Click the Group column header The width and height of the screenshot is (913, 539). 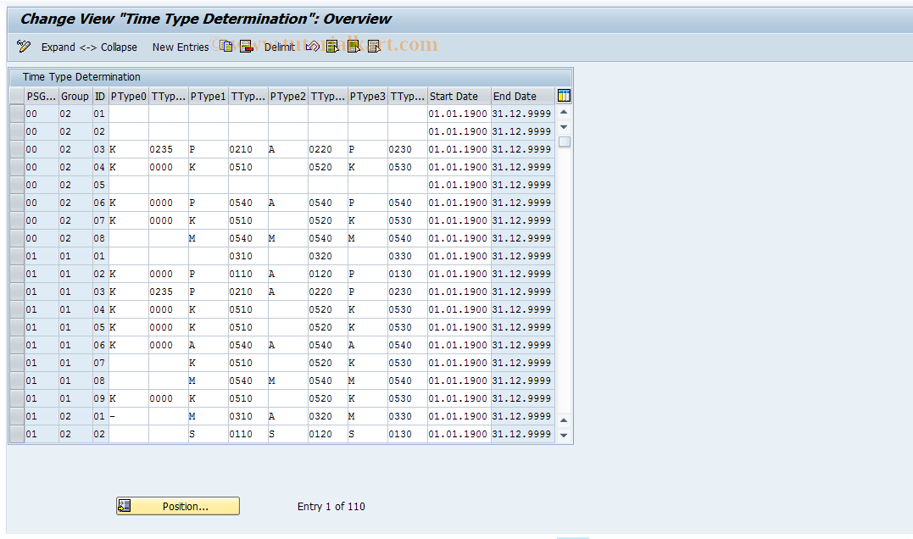point(75,97)
